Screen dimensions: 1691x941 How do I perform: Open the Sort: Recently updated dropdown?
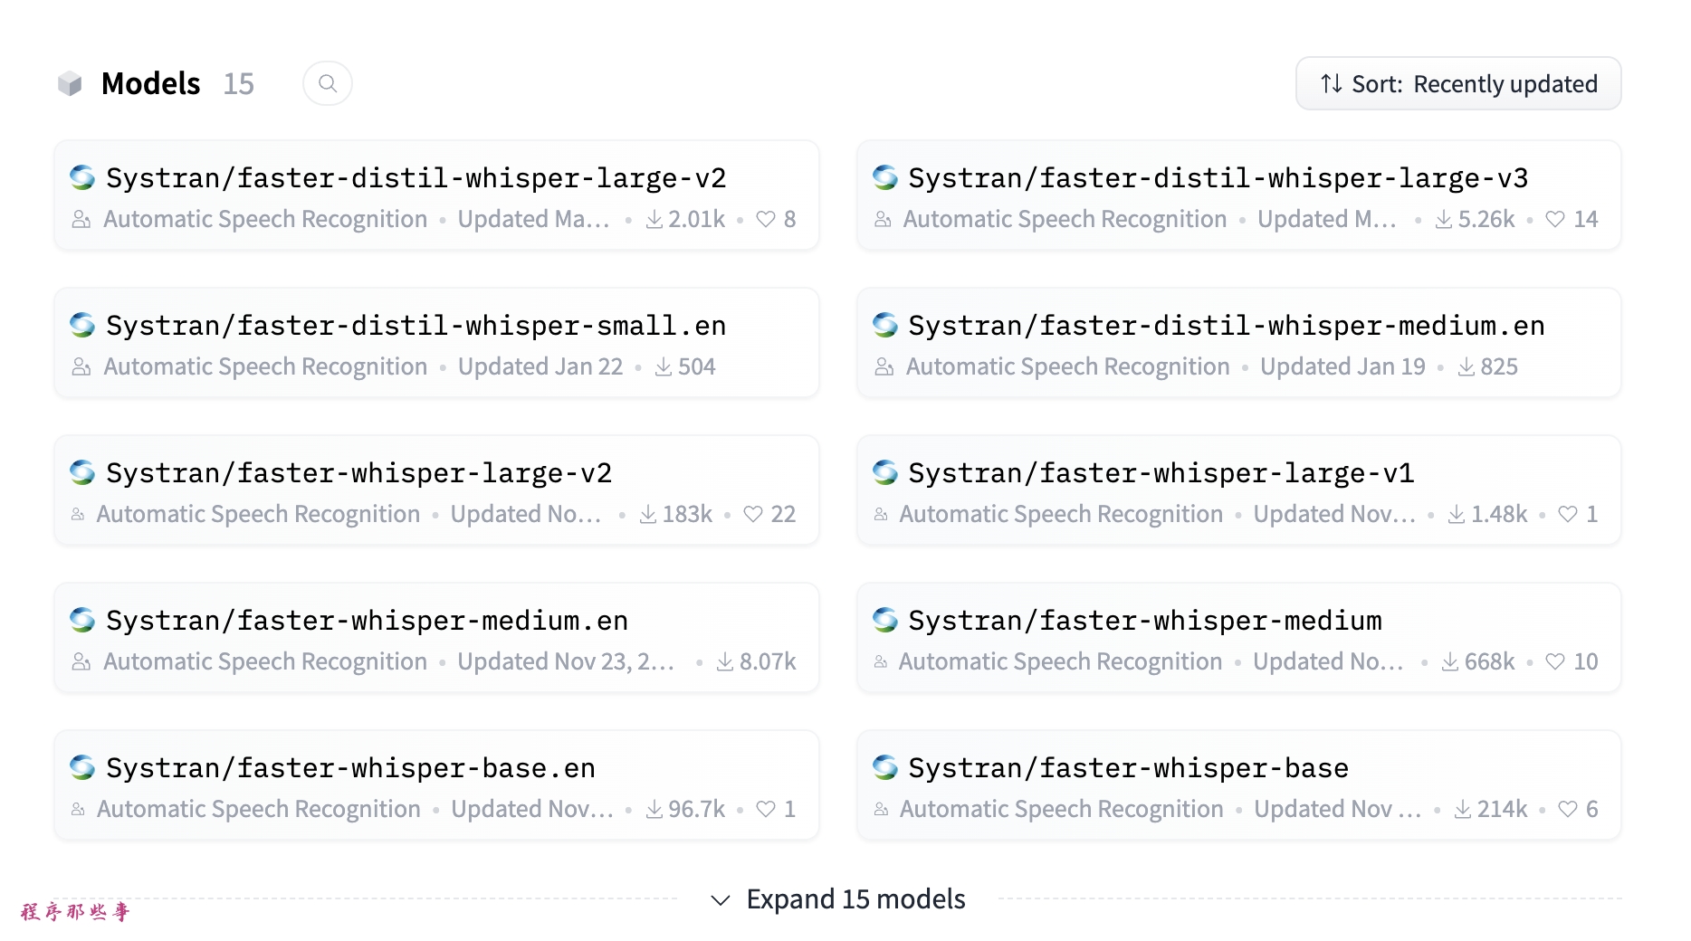(x=1457, y=83)
